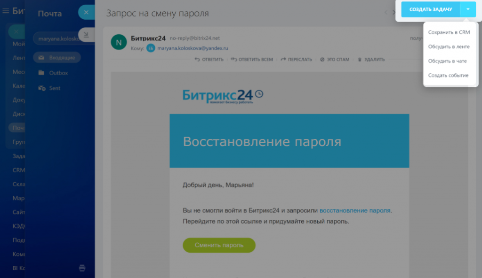Click the Создать задачу button

[430, 9]
